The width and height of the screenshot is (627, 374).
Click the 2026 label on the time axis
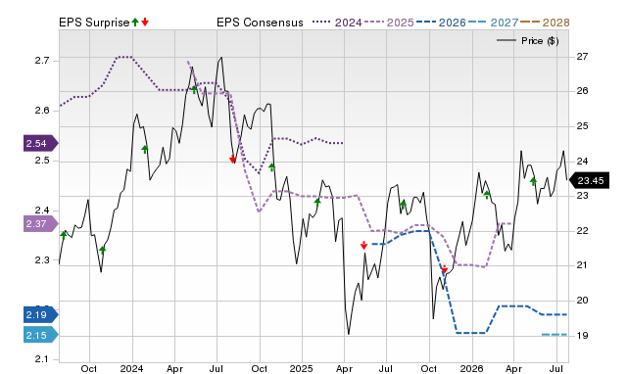click(471, 368)
